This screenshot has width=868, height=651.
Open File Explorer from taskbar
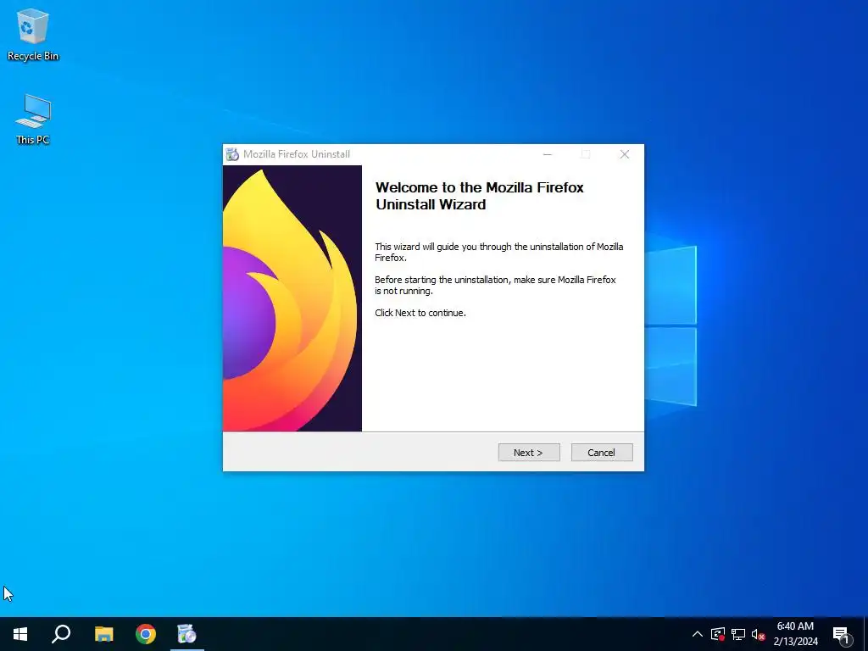(103, 634)
